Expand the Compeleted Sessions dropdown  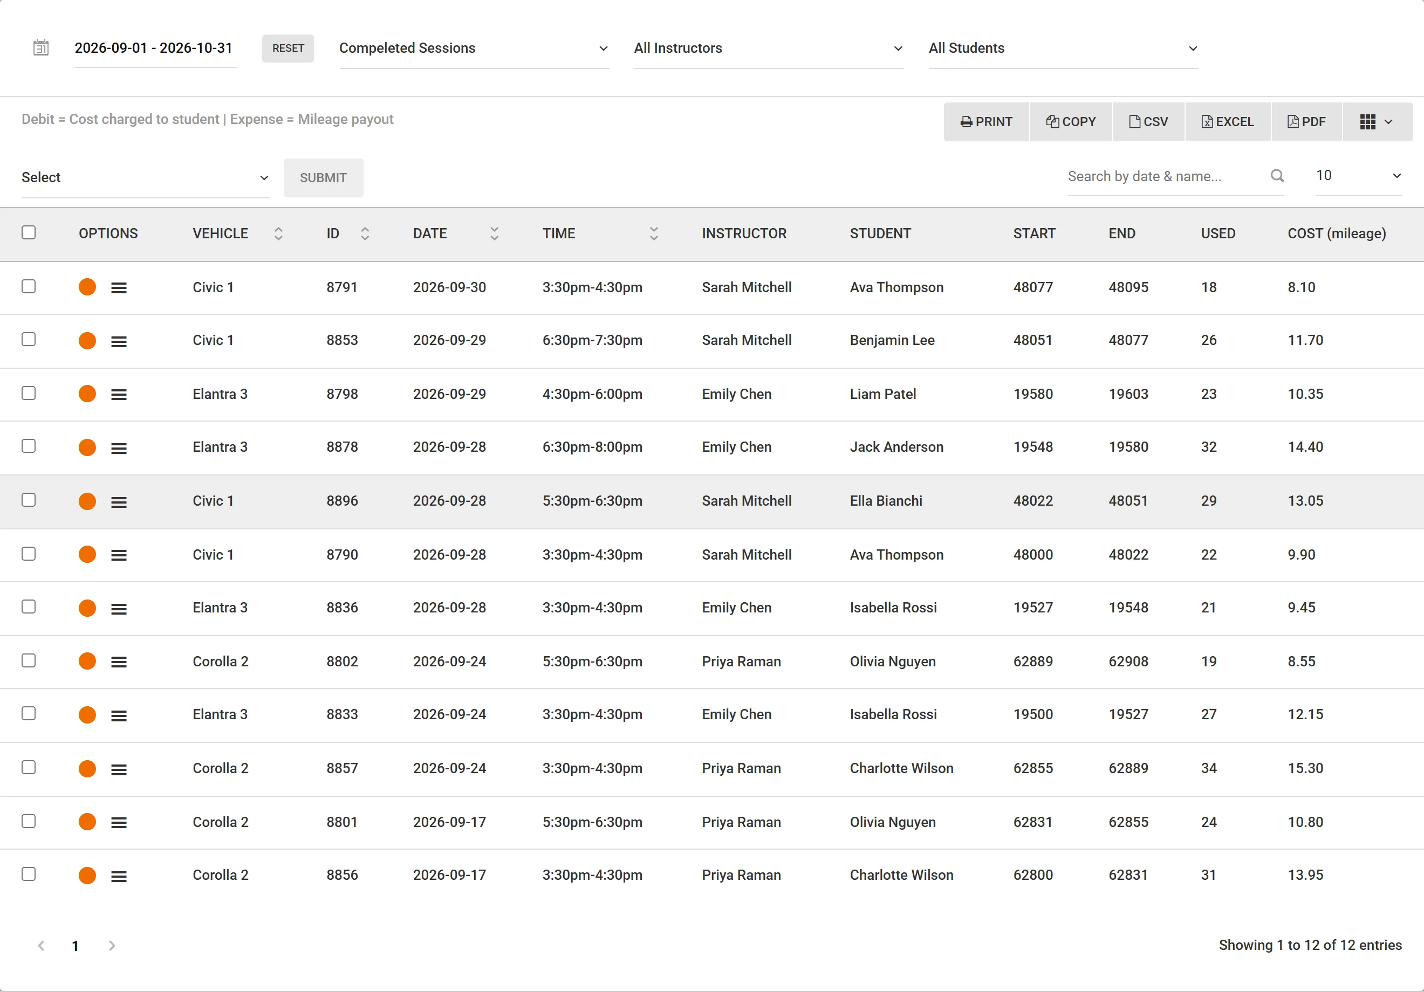[474, 49]
